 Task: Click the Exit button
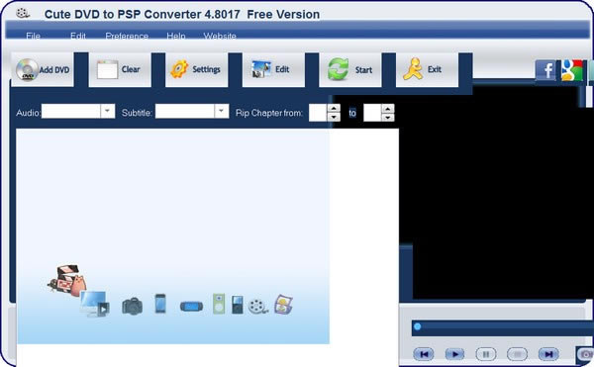tap(427, 69)
